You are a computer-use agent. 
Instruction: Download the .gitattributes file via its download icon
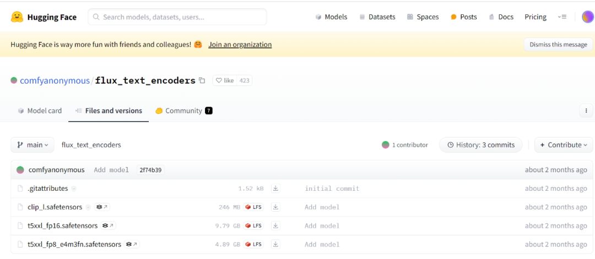[x=276, y=188]
